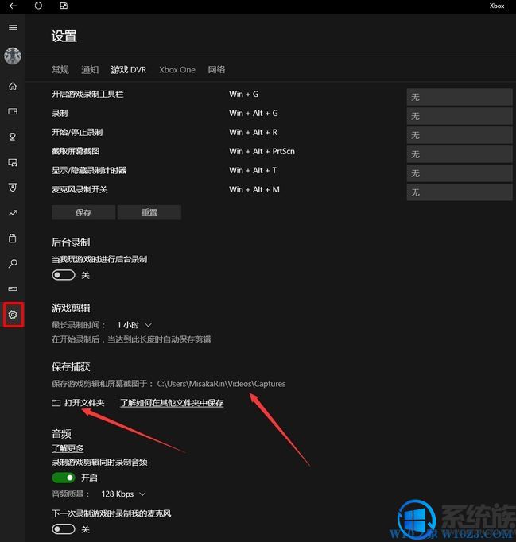Toggle the microphone recording switch at bottom
This screenshot has height=542, width=516.
[64, 528]
